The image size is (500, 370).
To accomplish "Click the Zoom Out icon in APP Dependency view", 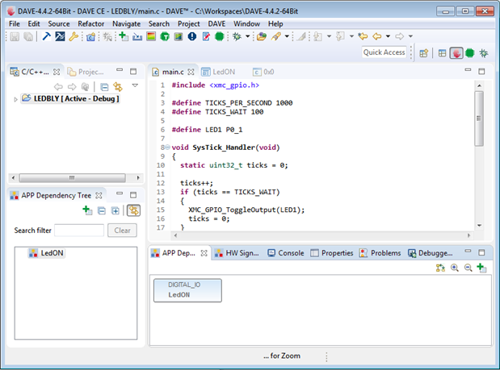I will coord(468,268).
